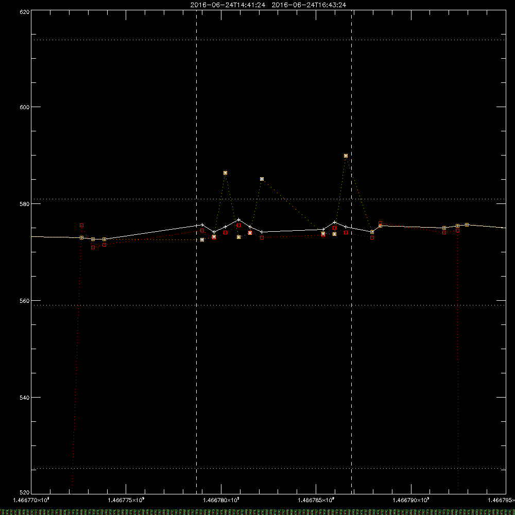The height and width of the screenshot is (515, 515).
Task: Select the 540 y-axis label
Action: pyautogui.click(x=25, y=398)
